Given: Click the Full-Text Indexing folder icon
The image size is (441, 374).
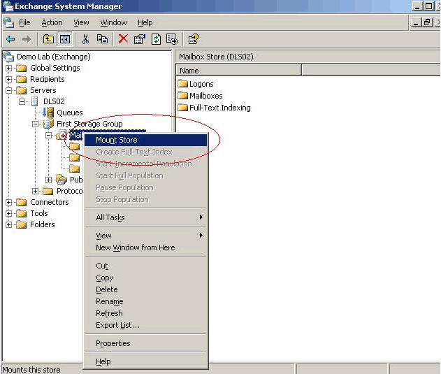Looking at the screenshot, I should (x=183, y=108).
